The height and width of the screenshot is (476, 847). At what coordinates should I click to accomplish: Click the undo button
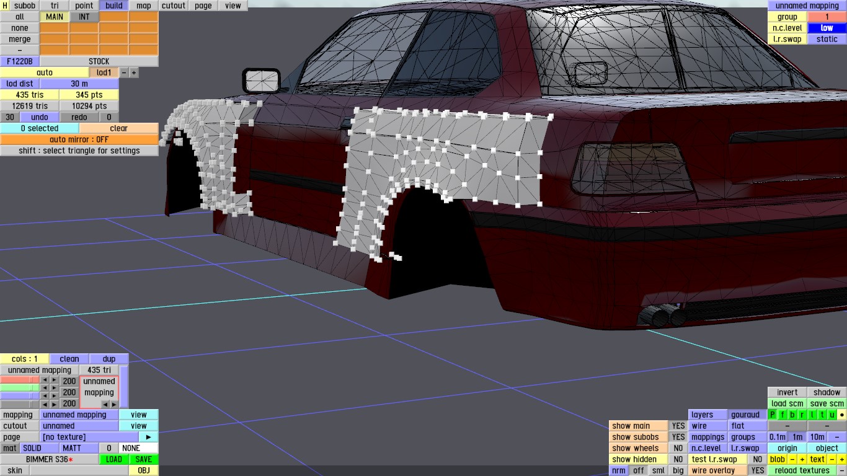[x=40, y=117]
